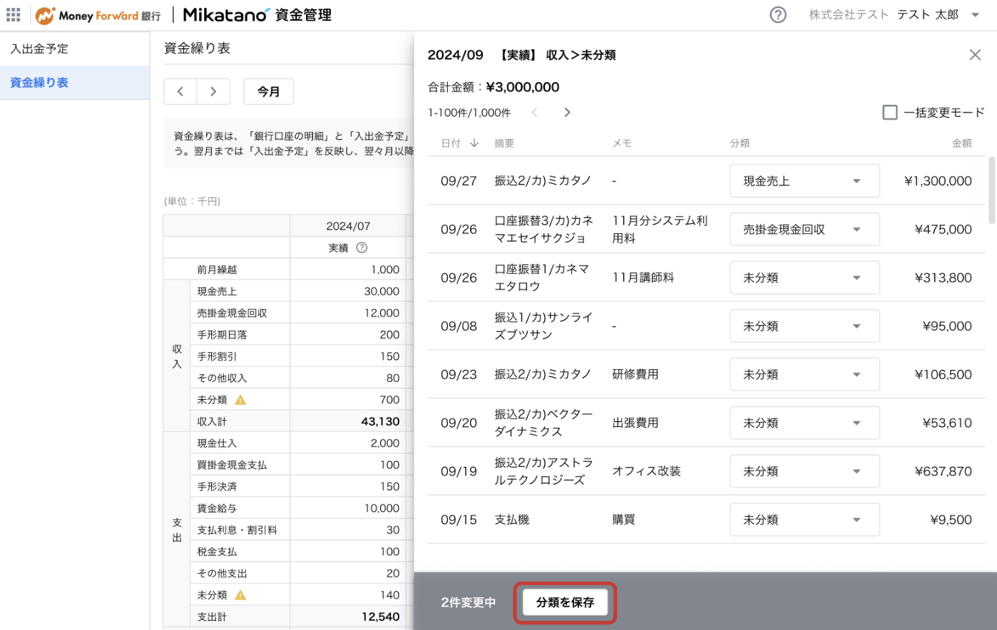Click 前月繰越 row label
Viewport: 997px width, 630px height.
pos(217,269)
